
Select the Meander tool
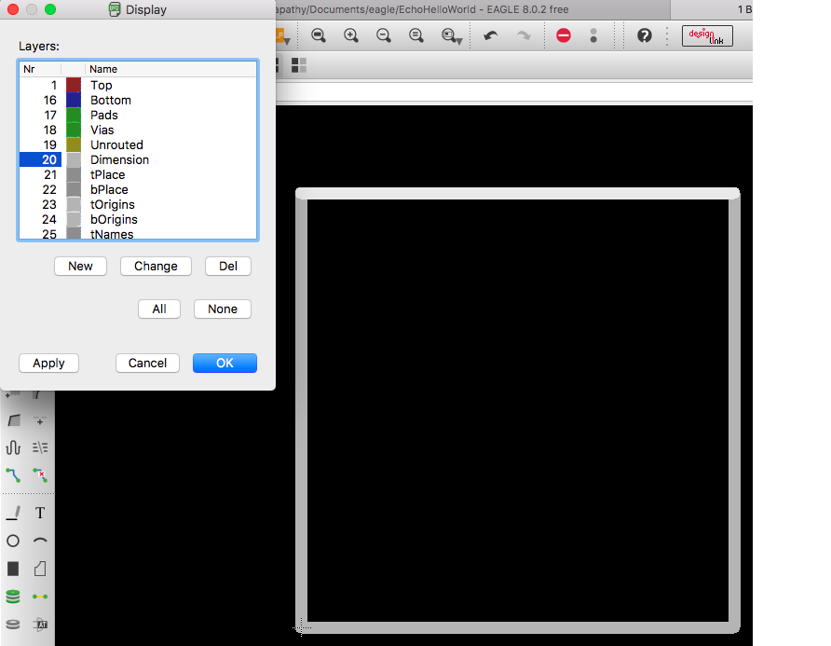[13, 447]
